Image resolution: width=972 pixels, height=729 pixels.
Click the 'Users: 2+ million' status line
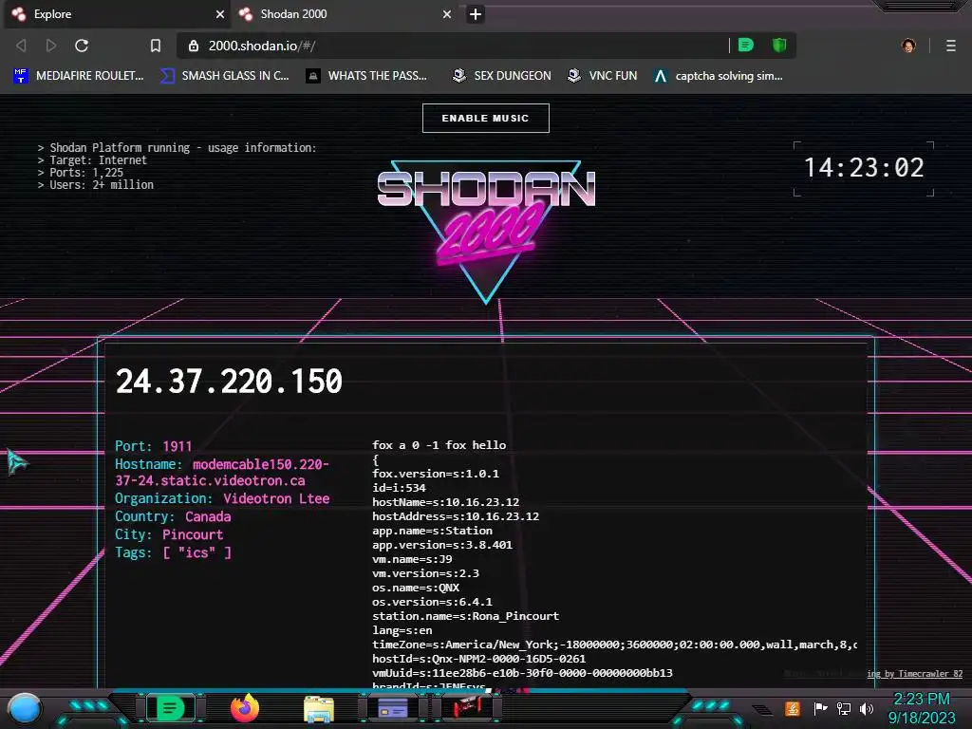pyautogui.click(x=96, y=185)
